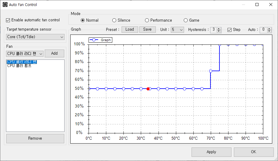Click the Auto value input field
The width and height of the screenshot is (278, 161).
tap(264, 30)
